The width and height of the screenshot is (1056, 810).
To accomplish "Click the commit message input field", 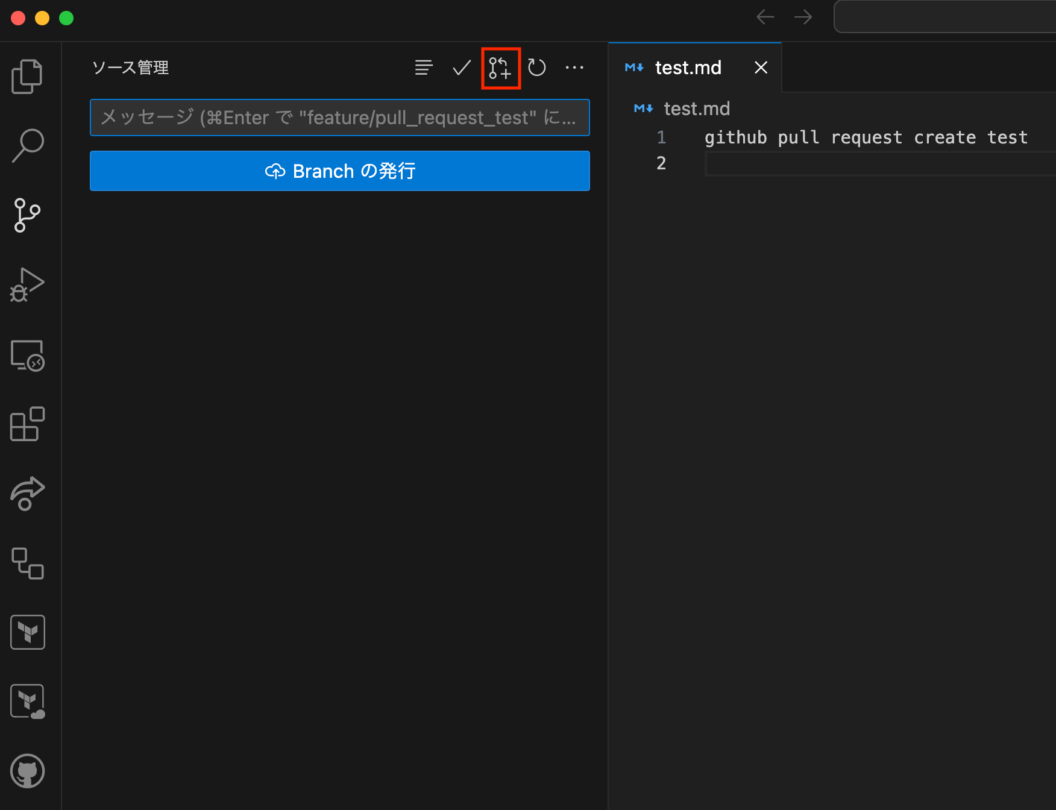I will coord(339,118).
